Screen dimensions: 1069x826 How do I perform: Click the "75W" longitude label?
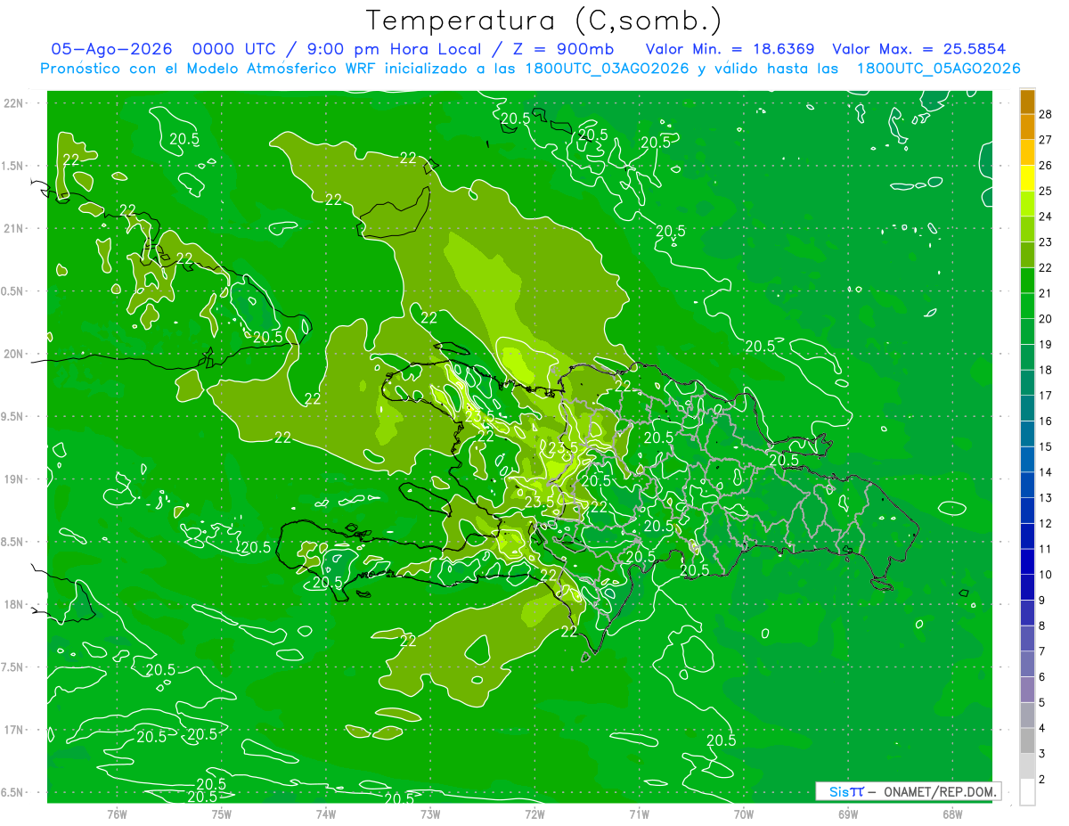[222, 814]
